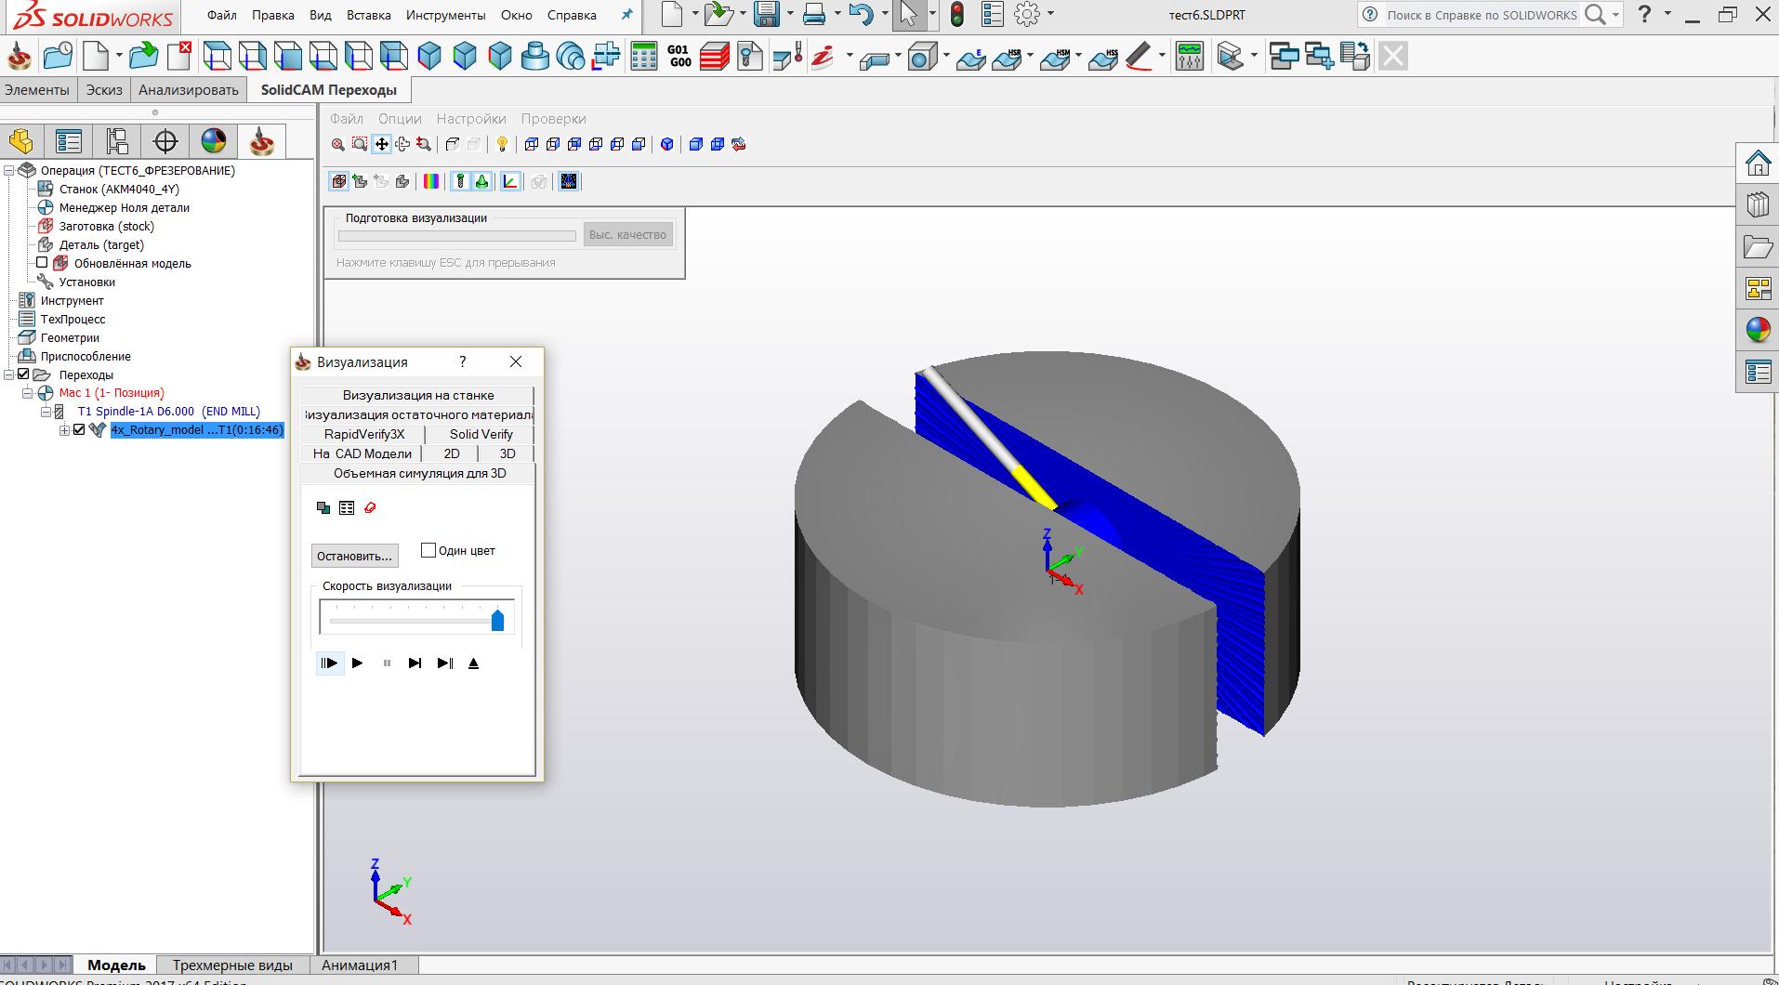Click the red eraser icon in Визуализация dialog

(x=370, y=507)
